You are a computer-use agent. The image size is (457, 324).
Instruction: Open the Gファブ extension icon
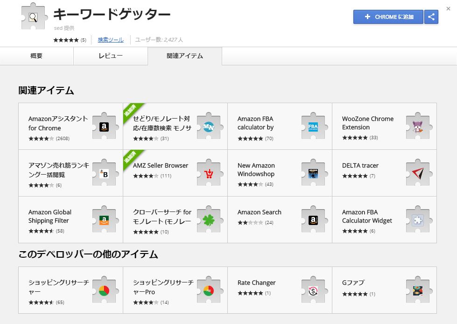(x=419, y=289)
